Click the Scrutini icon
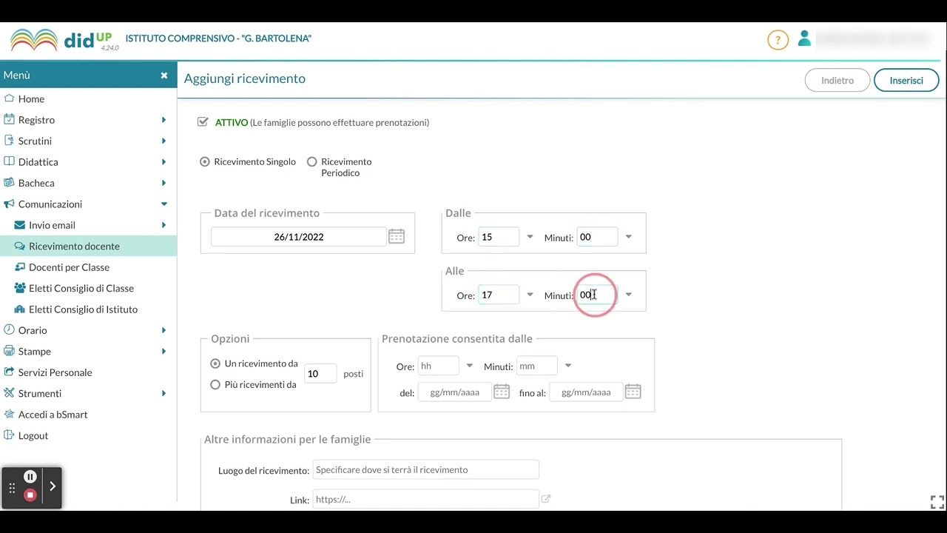The image size is (947, 533). [9, 141]
